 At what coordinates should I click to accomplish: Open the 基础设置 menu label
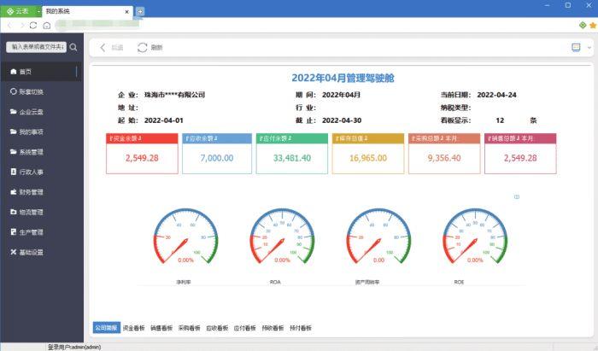click(x=32, y=252)
